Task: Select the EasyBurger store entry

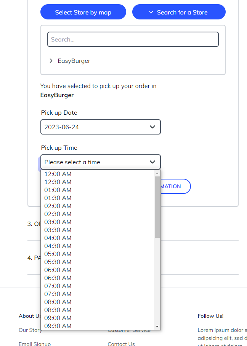Action: [x=74, y=61]
